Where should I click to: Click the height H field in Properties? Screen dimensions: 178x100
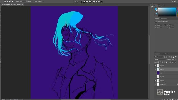point(171,25)
